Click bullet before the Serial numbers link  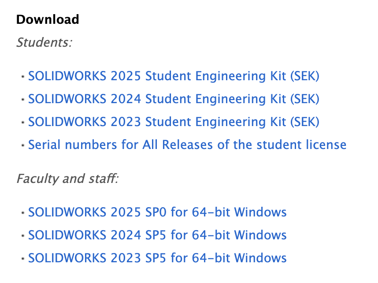pos(22,145)
